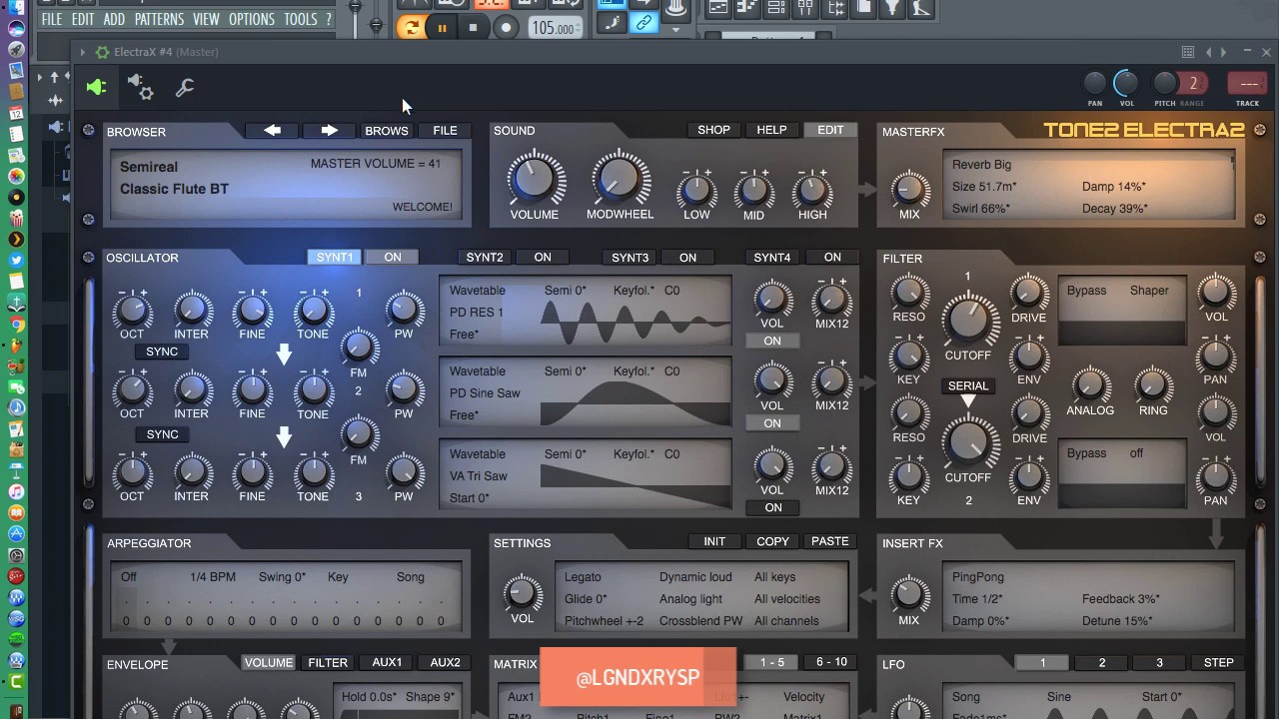Open VA Tri Saw waveform selector

(x=479, y=476)
